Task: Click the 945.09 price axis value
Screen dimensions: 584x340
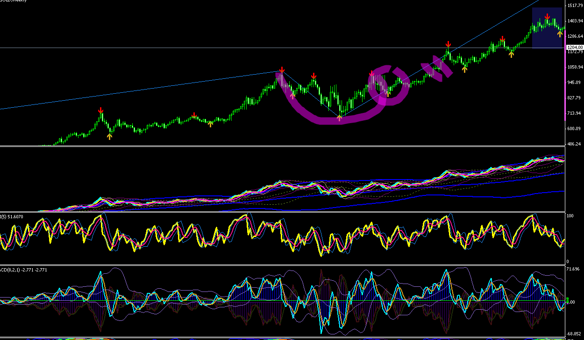Action: coord(574,83)
